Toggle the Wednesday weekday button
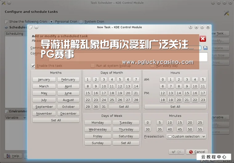This screenshot has width=234, height=163. pyautogui.click(x=98, y=129)
